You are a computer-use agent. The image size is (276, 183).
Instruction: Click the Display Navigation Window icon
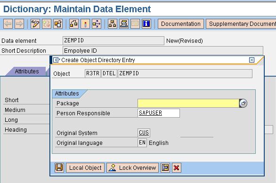(124, 24)
